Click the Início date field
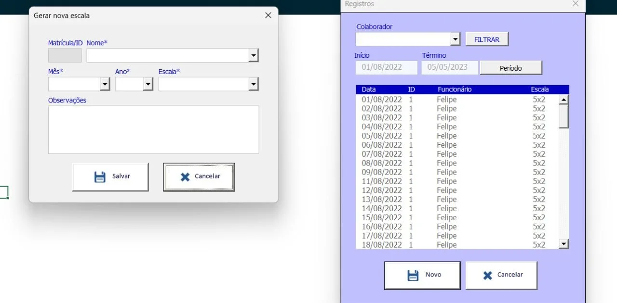 tap(387, 67)
